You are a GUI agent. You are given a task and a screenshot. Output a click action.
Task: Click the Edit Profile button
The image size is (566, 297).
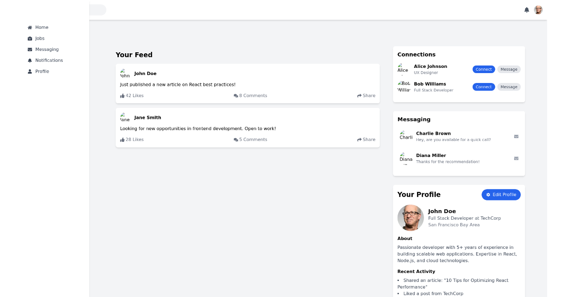(501, 194)
